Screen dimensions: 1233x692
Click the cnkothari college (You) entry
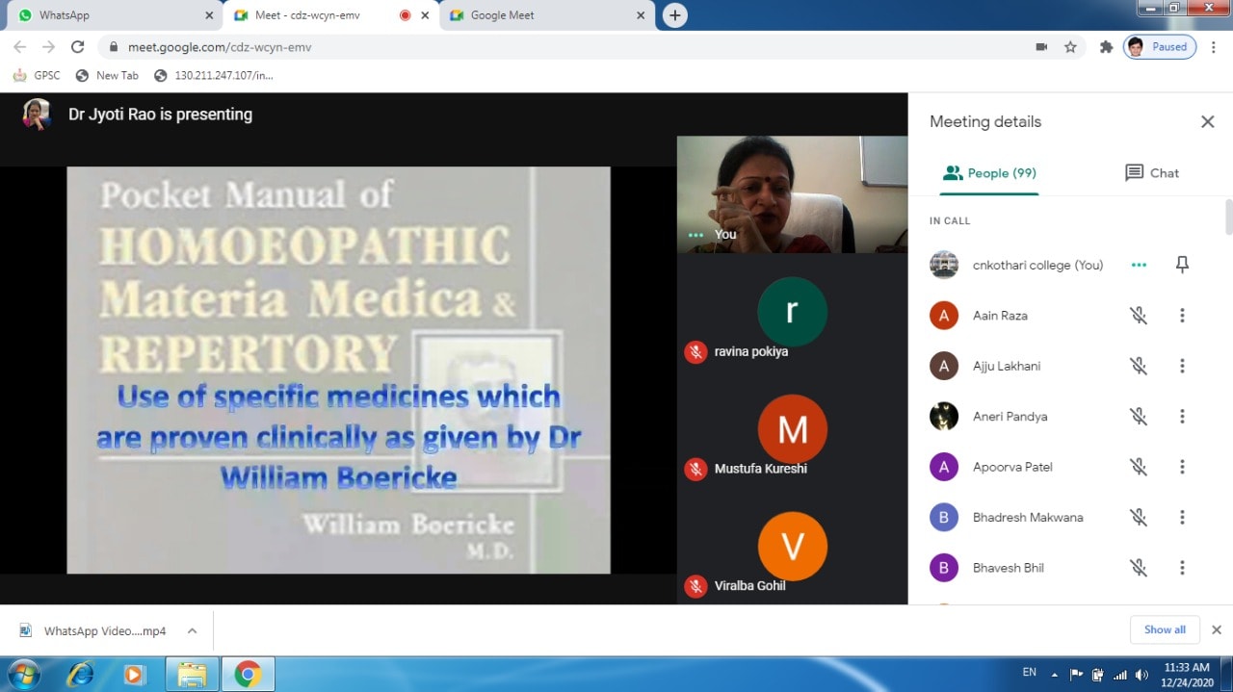[1065, 265]
